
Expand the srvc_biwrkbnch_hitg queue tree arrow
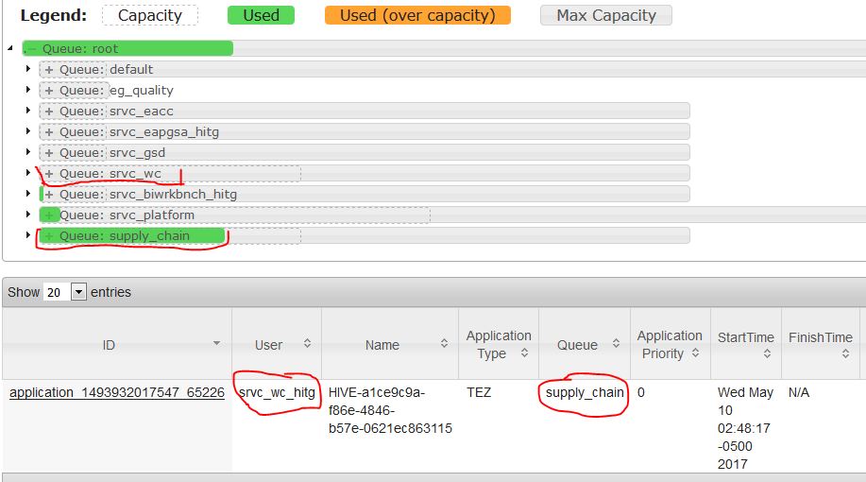pyautogui.click(x=28, y=194)
